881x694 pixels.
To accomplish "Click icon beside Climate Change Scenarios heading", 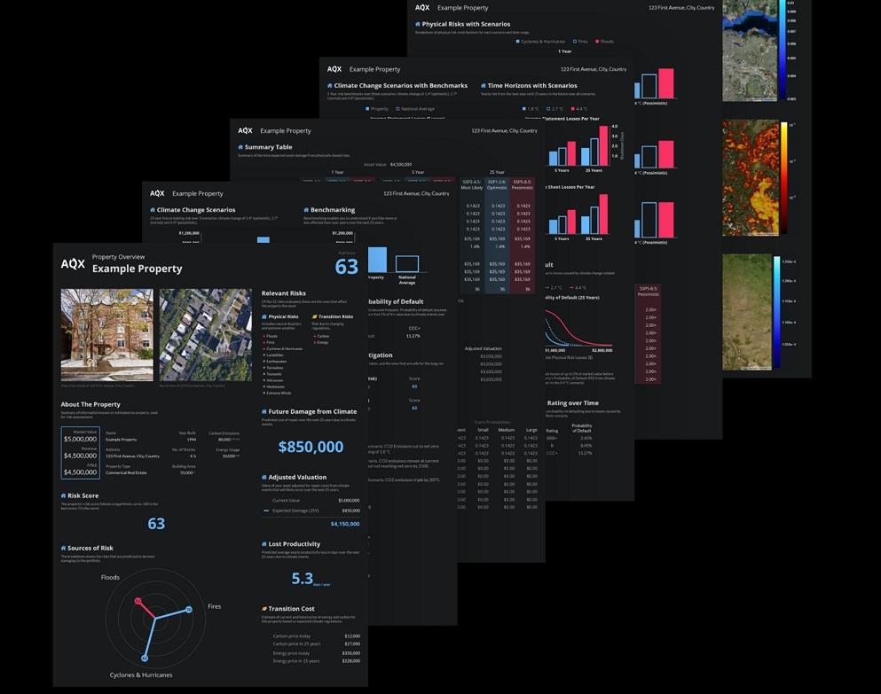I will point(153,210).
